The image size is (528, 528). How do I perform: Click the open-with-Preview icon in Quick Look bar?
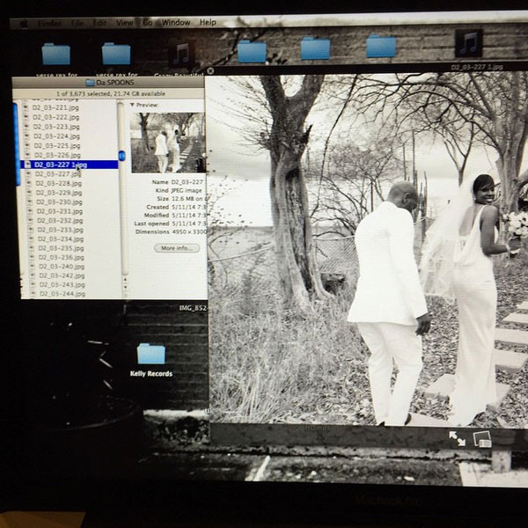click(x=482, y=438)
